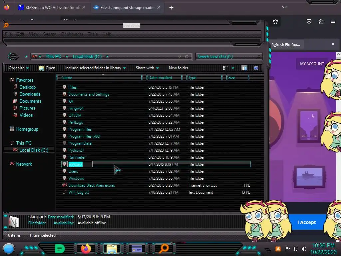341x256 pixels.
Task: Expand the Share with dropdown
Action: click(x=147, y=68)
